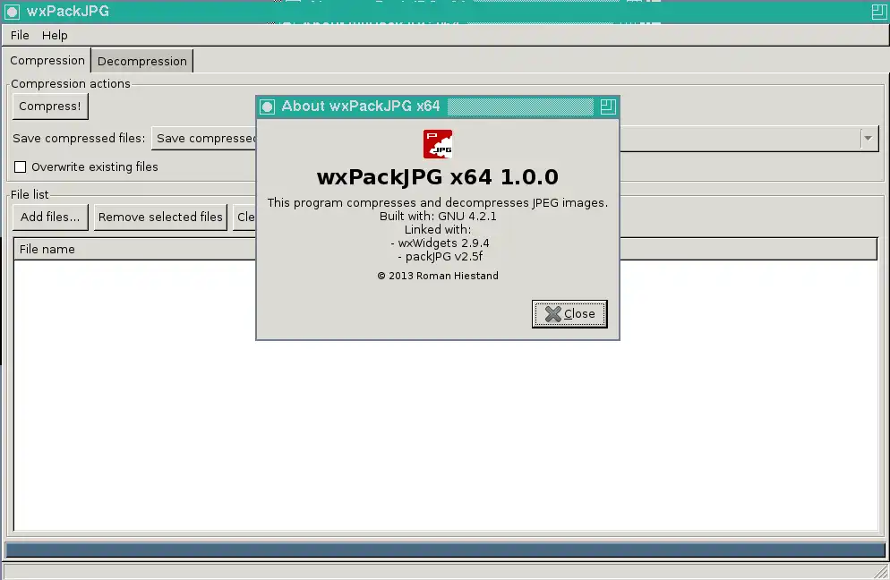Click the progress bar at the bottom
This screenshot has height=580, width=890.
coord(445,550)
